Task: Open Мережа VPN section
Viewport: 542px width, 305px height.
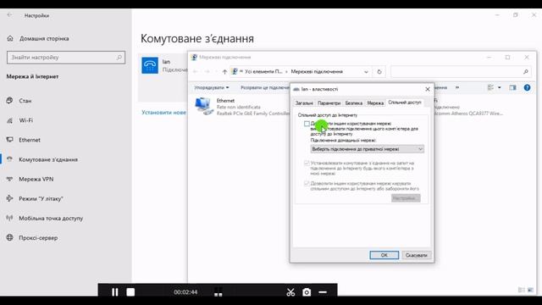Action: tap(36, 179)
